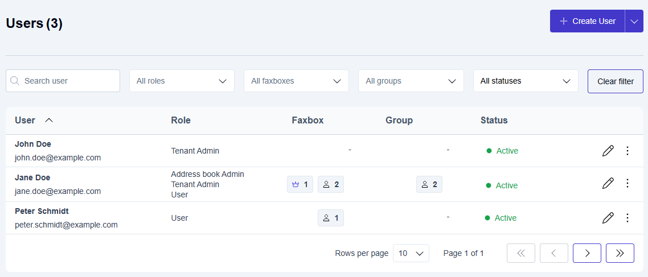Click John Doe's Active status
The height and width of the screenshot is (277, 648).
(503, 151)
